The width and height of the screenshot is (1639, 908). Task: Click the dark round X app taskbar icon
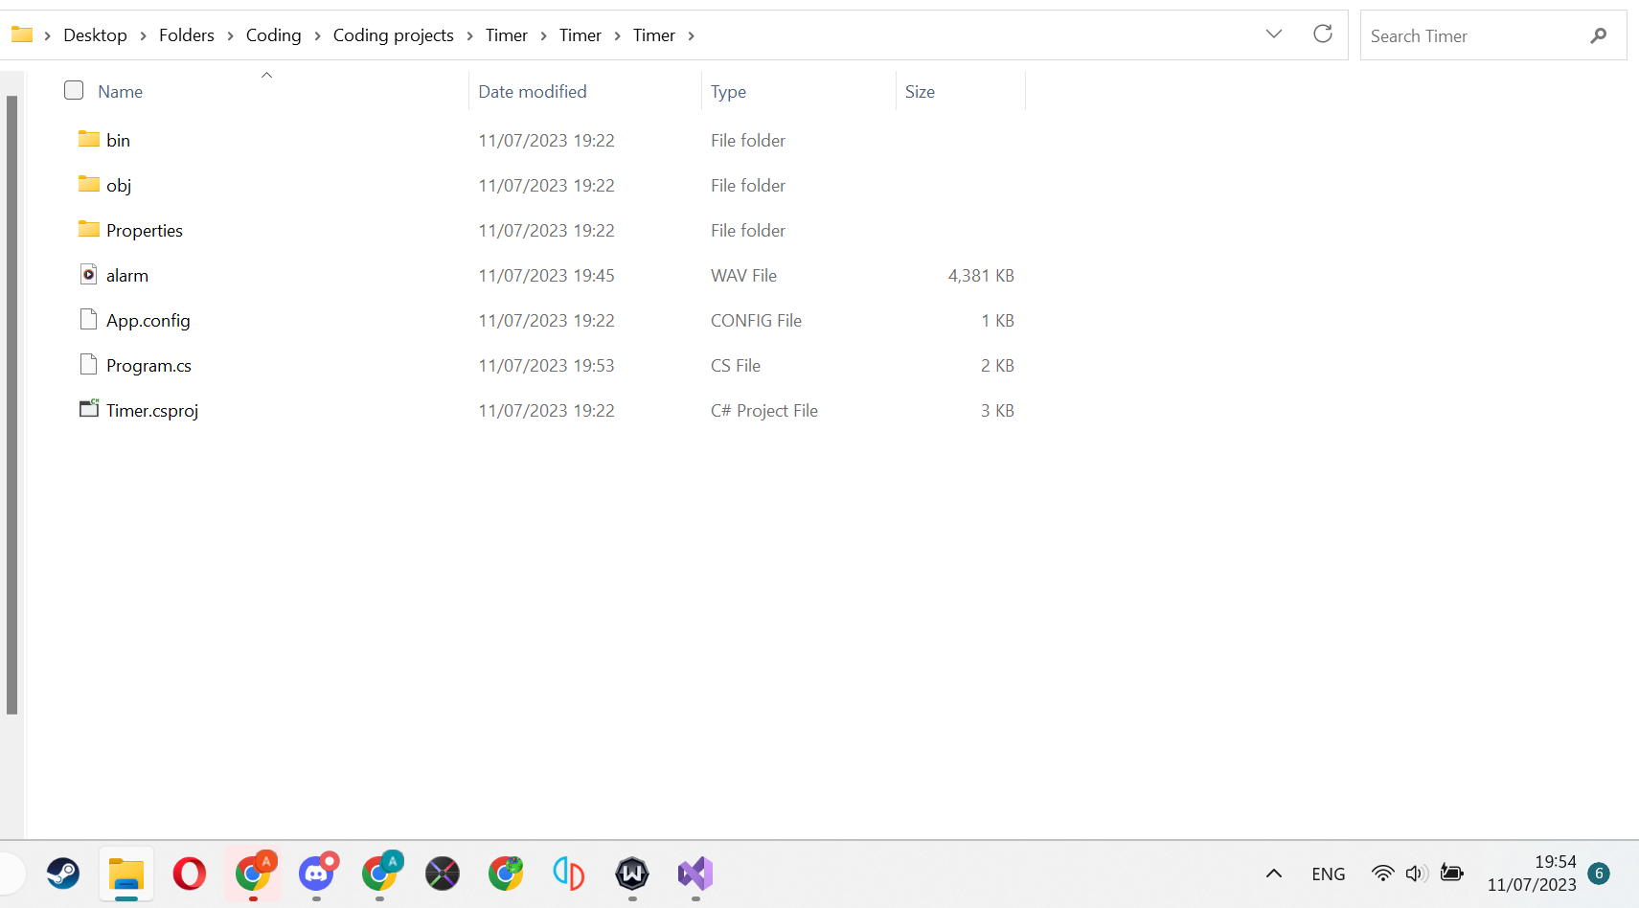click(x=443, y=874)
